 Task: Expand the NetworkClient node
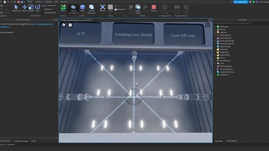pos(215,35)
